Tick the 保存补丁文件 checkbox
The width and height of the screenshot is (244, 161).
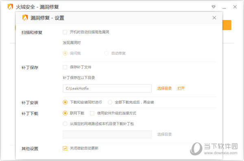pyautogui.click(x=65, y=67)
